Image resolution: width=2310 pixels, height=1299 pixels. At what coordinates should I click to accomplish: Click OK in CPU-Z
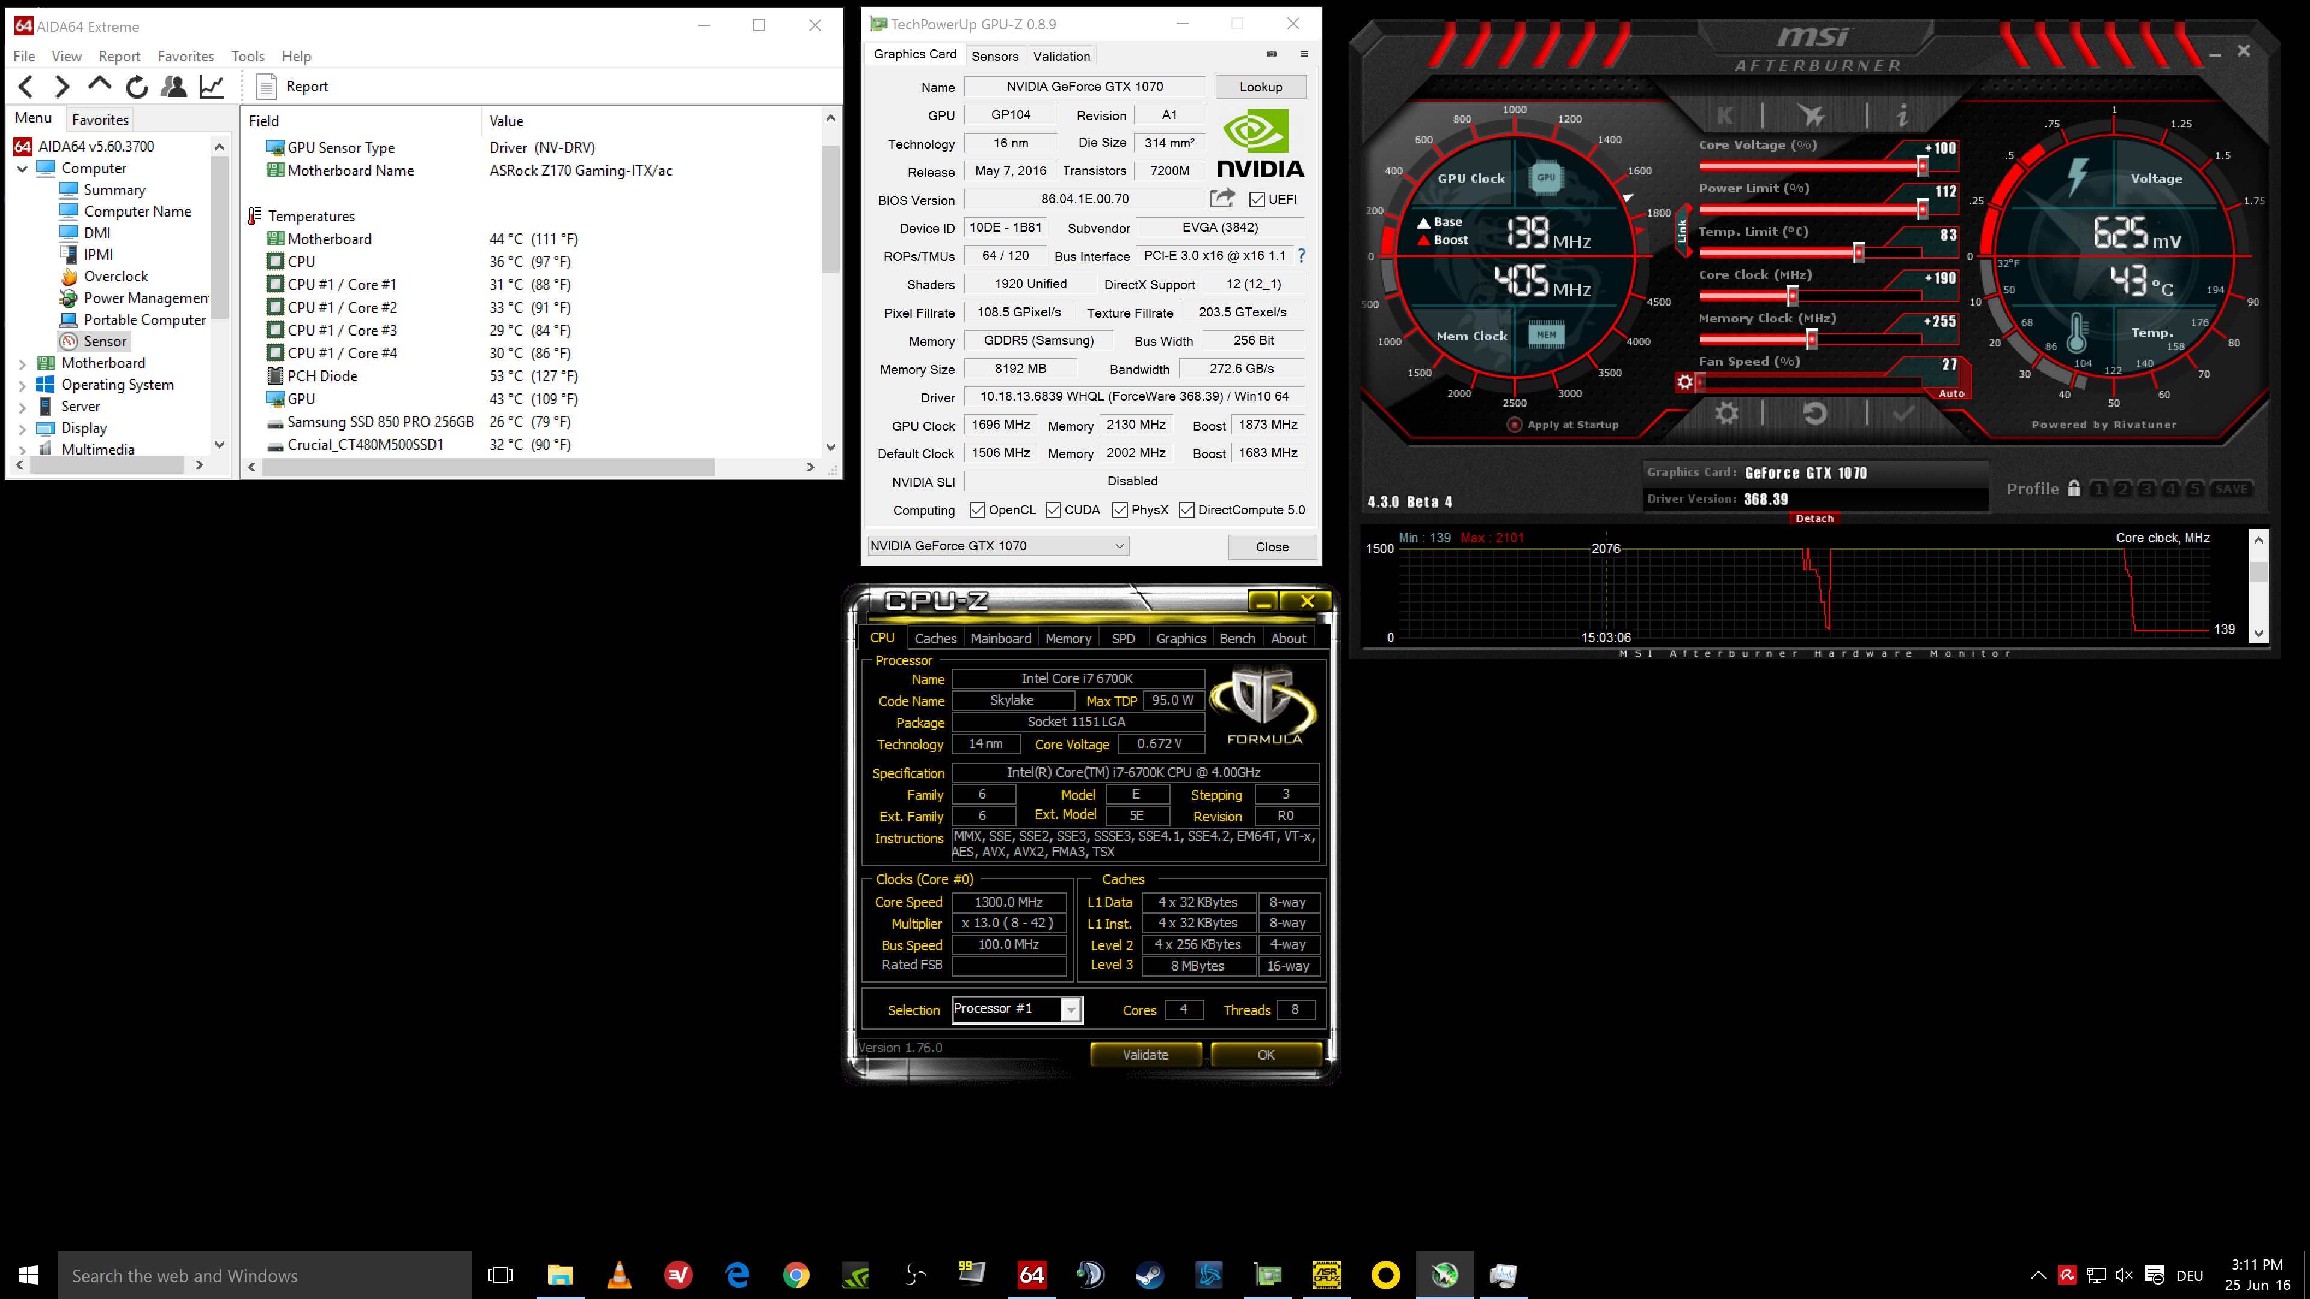[1265, 1055]
